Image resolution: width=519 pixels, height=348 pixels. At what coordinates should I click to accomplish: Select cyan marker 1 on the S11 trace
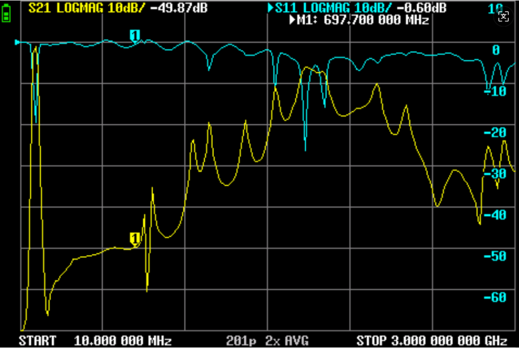(x=135, y=35)
